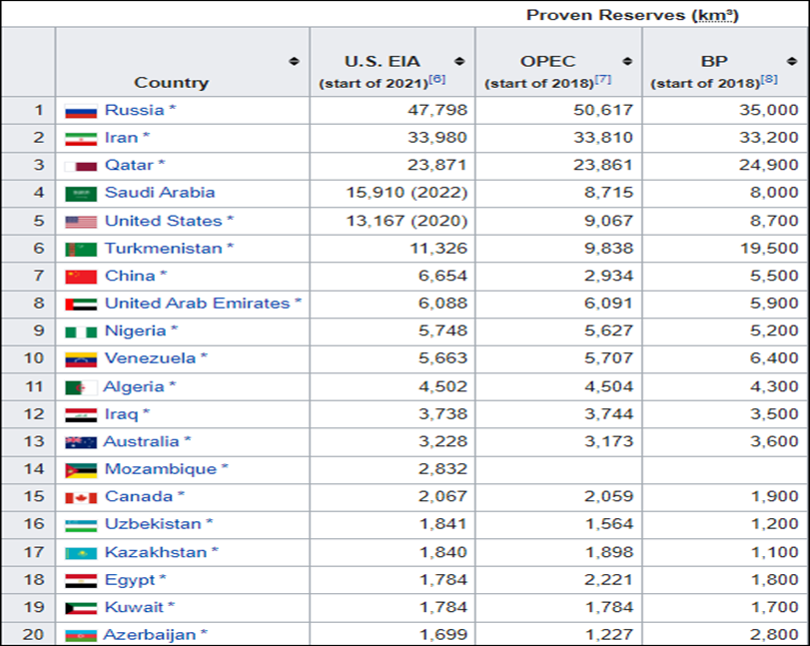810x646 pixels.
Task: Open the Saudi Arabia country link
Action: click(x=160, y=193)
